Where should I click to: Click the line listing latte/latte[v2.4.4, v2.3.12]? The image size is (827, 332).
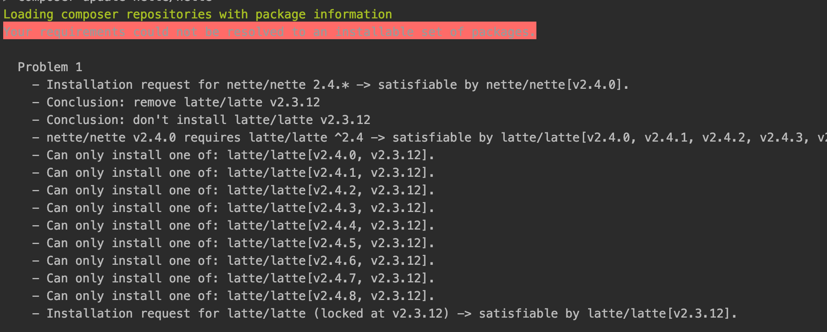click(x=233, y=226)
